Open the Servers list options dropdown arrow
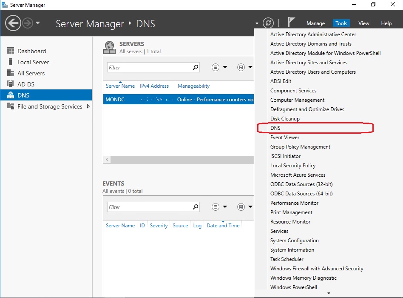 225,67
